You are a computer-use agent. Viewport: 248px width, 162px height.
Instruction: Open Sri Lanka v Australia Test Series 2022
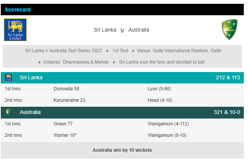64,51
